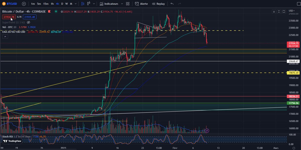Screen dimensions: 301x150
Task: Click the redo arrow
Action: coord(179,4)
